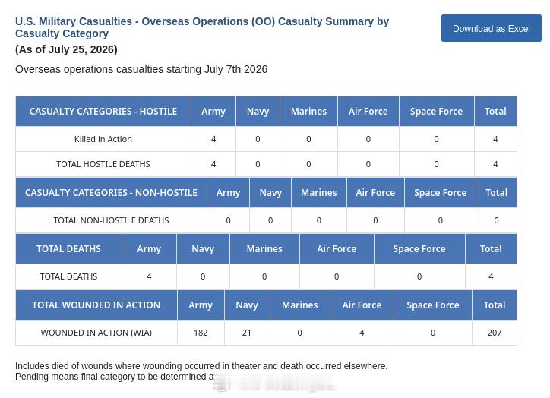Screen dimensions: 550x398
Task: Click the Space Force header in the Wounded table
Action: (433, 305)
